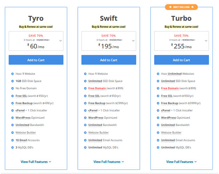Add the Tyro plan to cart

(36, 60)
